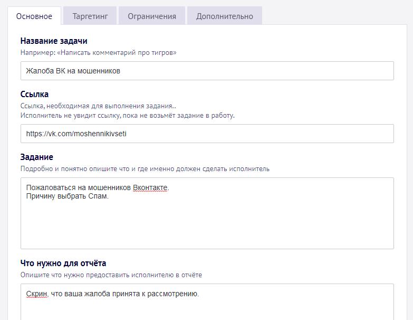Switch to the Основное tab
The image size is (413, 320).
[x=34, y=16]
